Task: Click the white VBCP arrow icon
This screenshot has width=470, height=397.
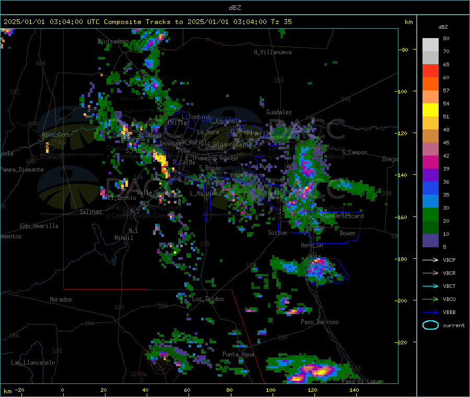Action: [x=430, y=260]
